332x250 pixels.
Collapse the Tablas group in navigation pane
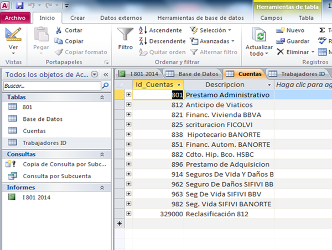coord(101,97)
